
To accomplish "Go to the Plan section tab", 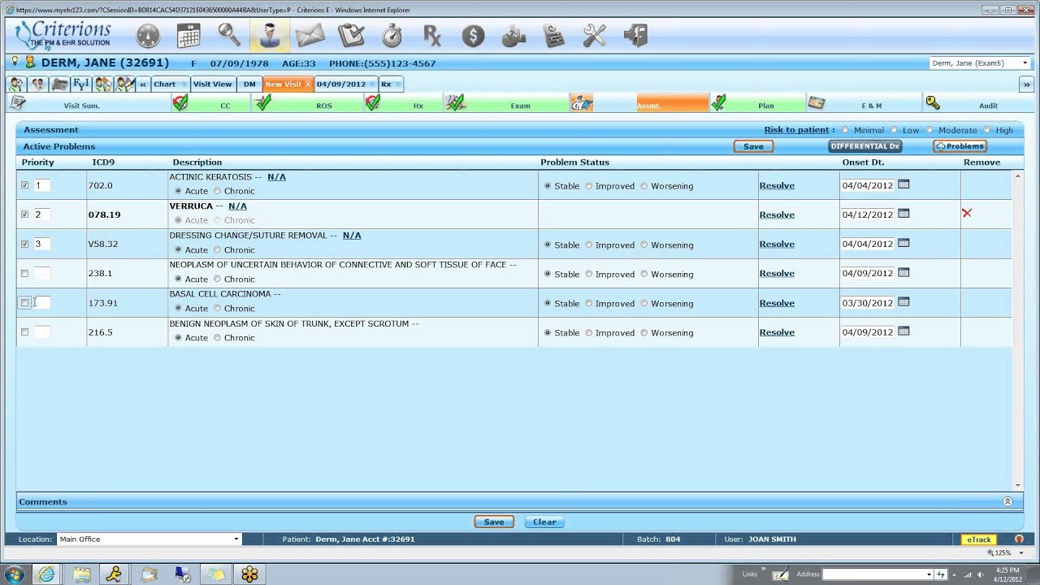I will 765,106.
